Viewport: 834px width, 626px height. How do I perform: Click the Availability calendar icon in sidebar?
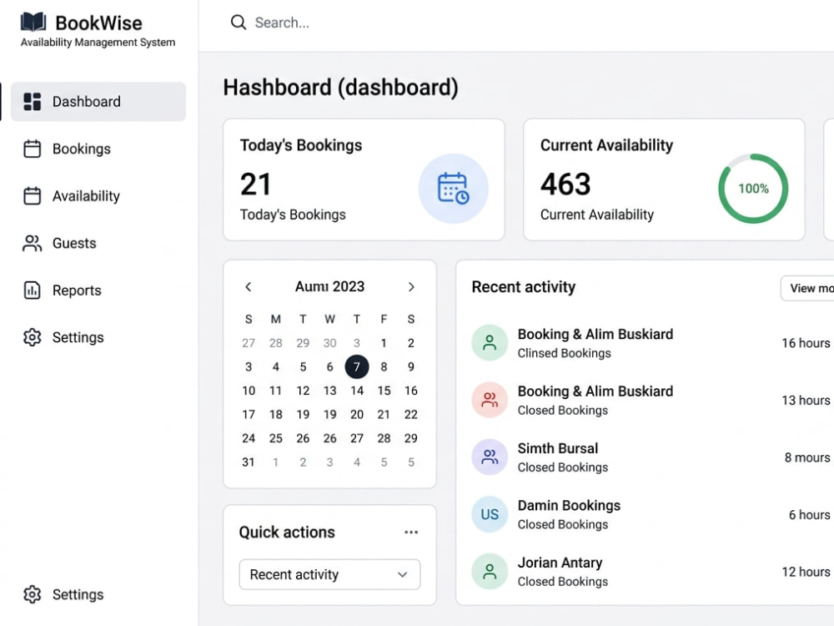32,196
